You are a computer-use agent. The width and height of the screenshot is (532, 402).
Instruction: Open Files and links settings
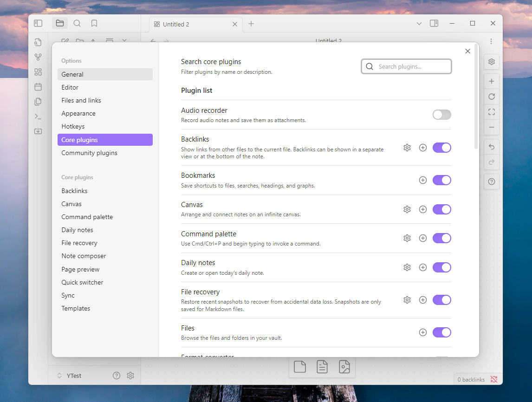[x=105, y=100]
